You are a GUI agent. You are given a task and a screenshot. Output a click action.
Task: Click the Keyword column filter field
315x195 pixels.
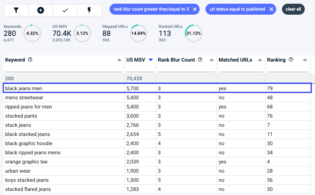point(64,69)
